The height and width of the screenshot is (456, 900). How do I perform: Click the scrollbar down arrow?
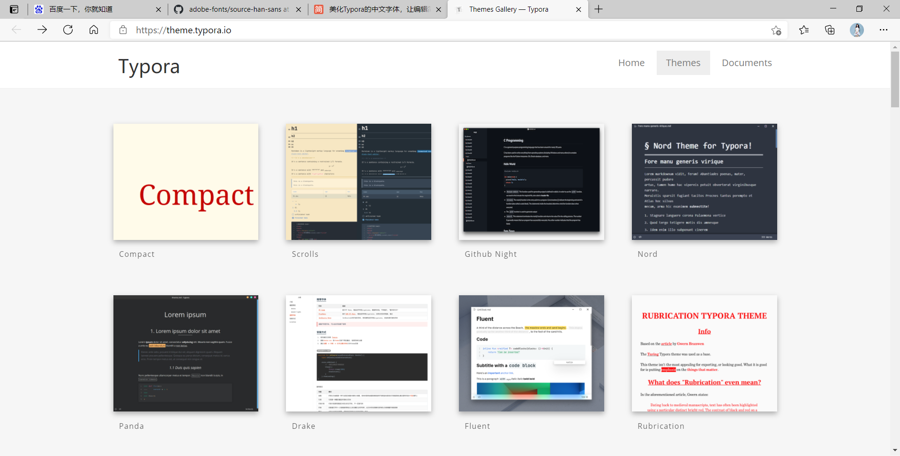point(895,450)
